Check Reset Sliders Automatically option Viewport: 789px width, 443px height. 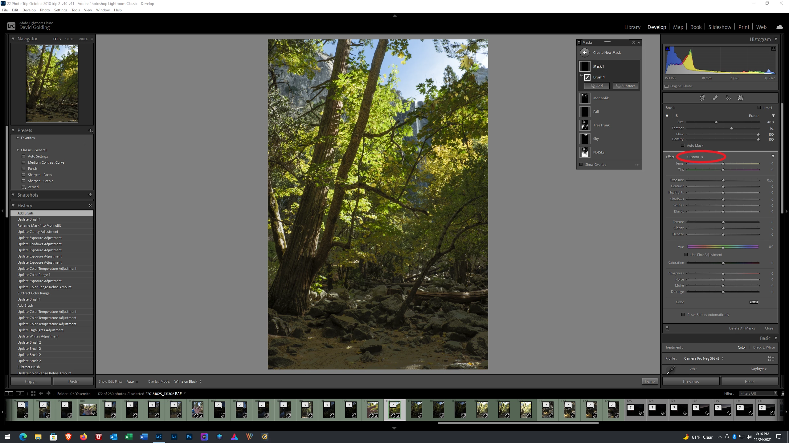coord(683,315)
